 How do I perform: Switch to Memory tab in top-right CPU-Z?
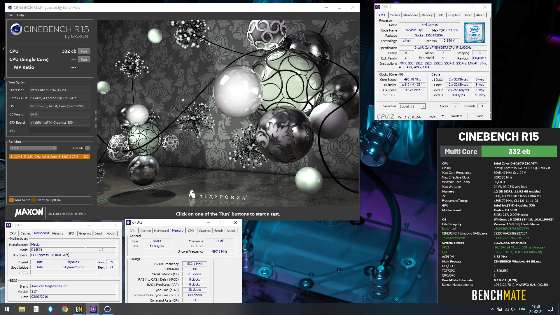[x=427, y=15]
